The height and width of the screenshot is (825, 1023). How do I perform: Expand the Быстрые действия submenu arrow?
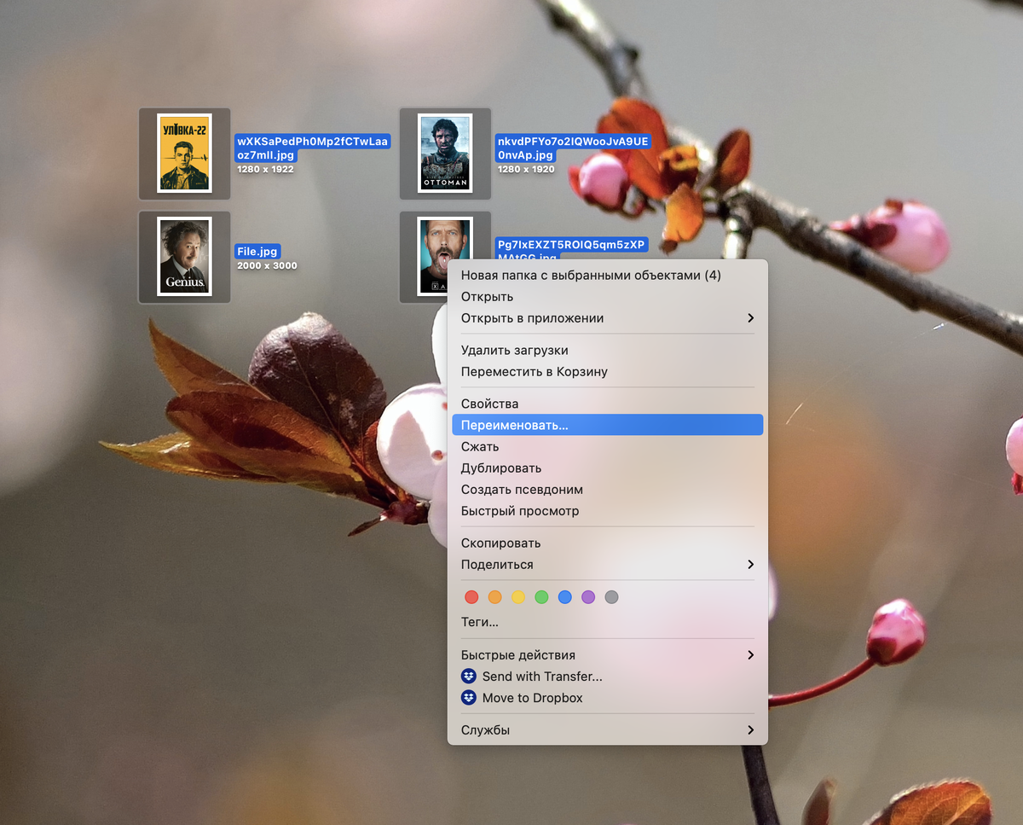750,655
